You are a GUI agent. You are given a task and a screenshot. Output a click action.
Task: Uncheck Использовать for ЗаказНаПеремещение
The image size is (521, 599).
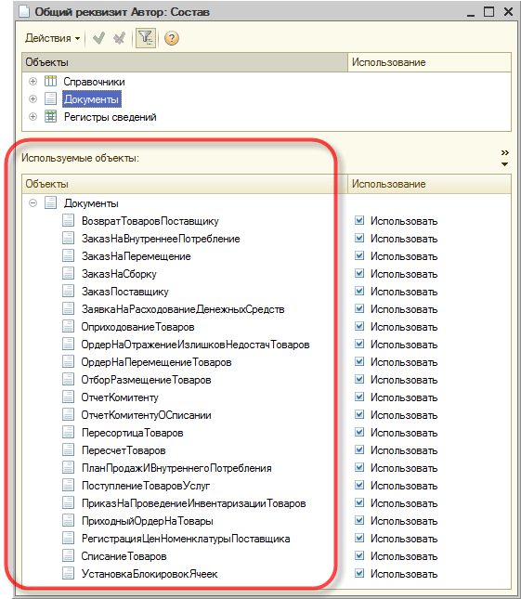click(x=359, y=255)
